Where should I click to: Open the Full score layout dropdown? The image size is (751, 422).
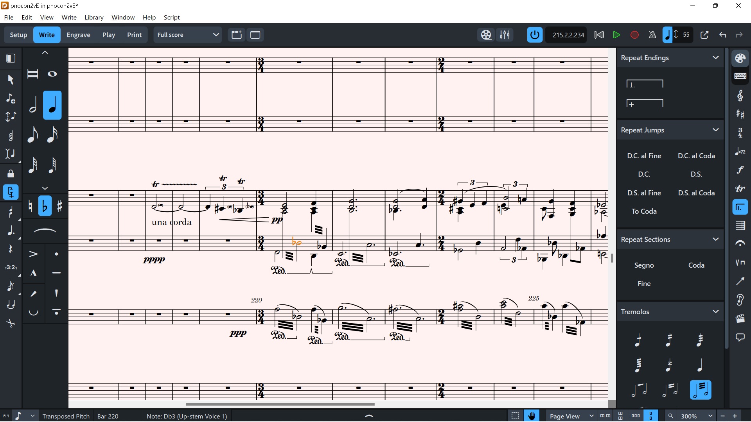click(188, 35)
